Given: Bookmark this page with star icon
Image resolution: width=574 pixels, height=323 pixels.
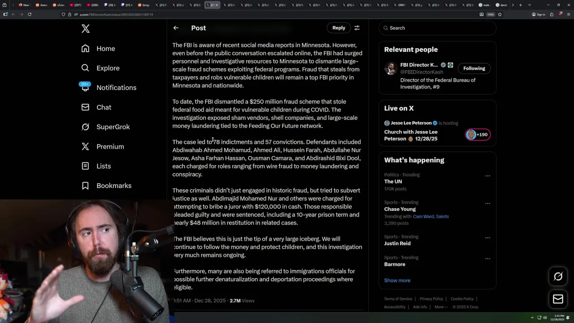Looking at the screenshot, I should tap(500, 14).
